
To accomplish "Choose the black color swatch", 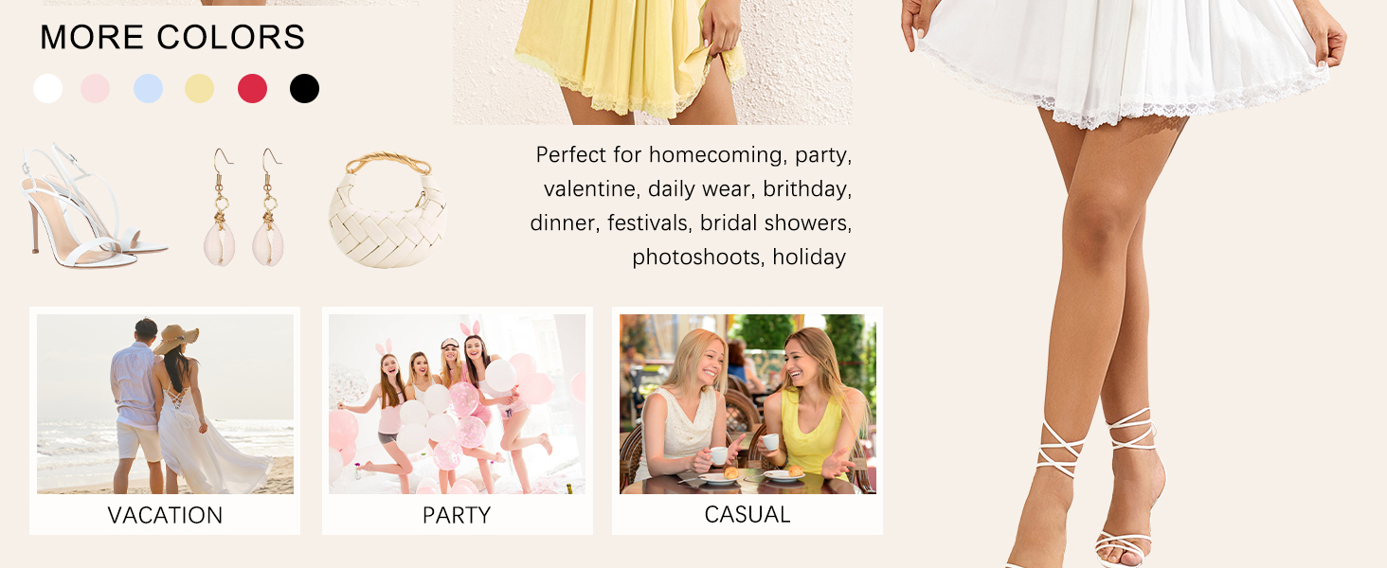I will tap(304, 89).
